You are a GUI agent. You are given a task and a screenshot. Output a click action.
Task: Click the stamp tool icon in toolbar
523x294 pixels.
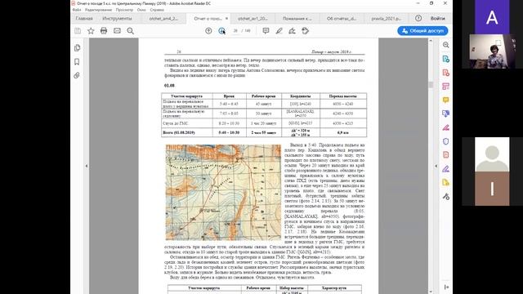(305, 31)
